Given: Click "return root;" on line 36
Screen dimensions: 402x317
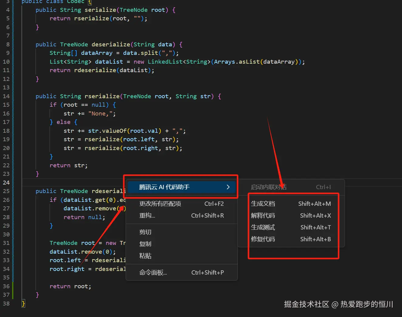Looking at the screenshot, I should (70, 286).
